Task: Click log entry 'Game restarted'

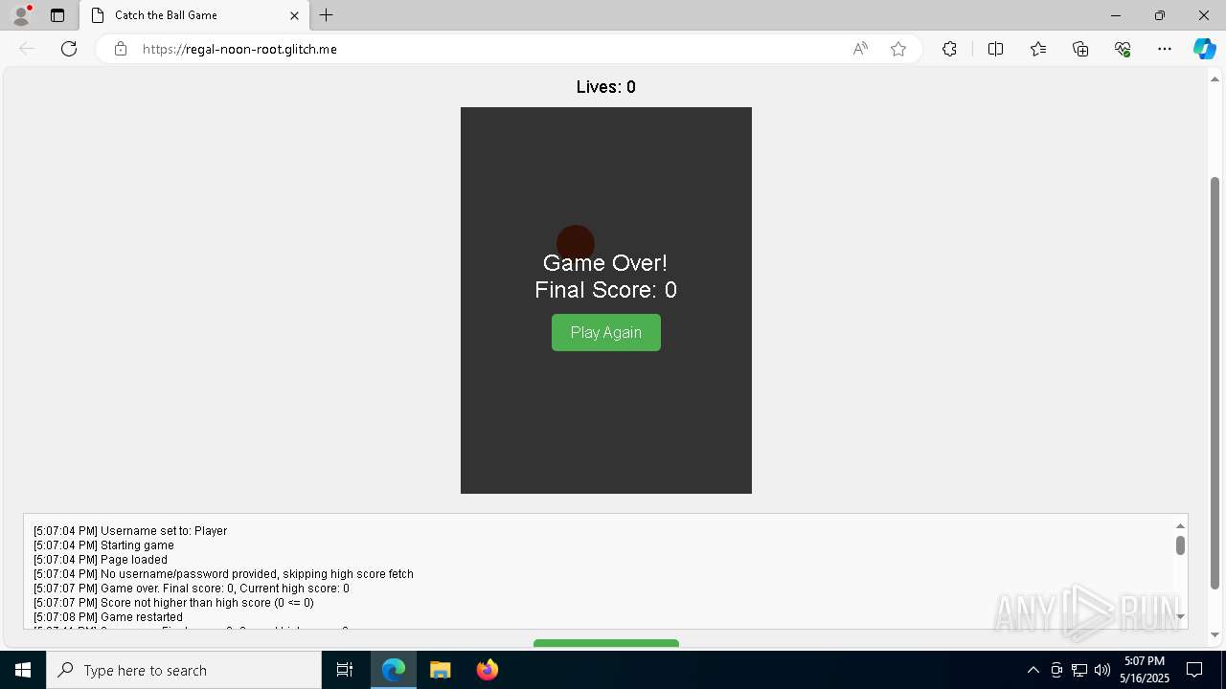Action: tap(108, 617)
